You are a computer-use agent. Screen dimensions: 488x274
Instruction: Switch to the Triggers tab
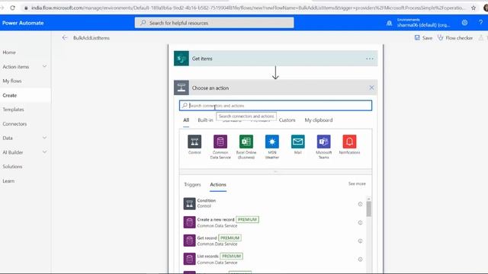coord(192,184)
